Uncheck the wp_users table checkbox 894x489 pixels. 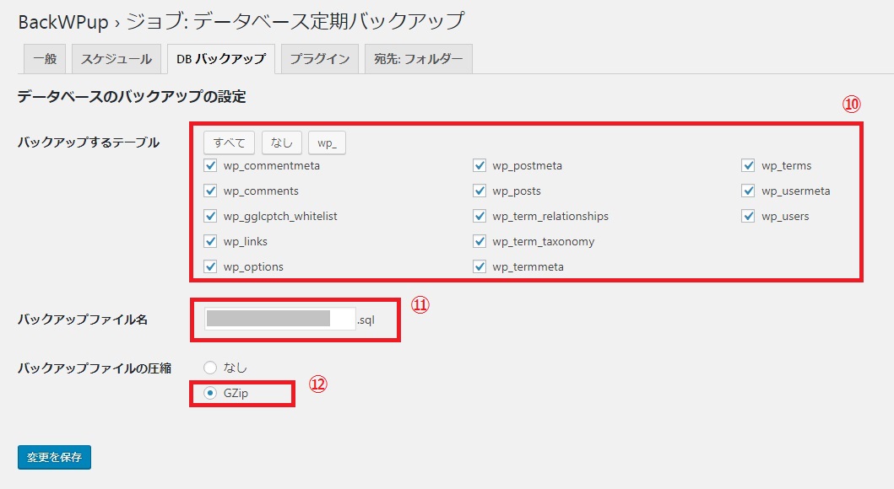click(x=748, y=217)
